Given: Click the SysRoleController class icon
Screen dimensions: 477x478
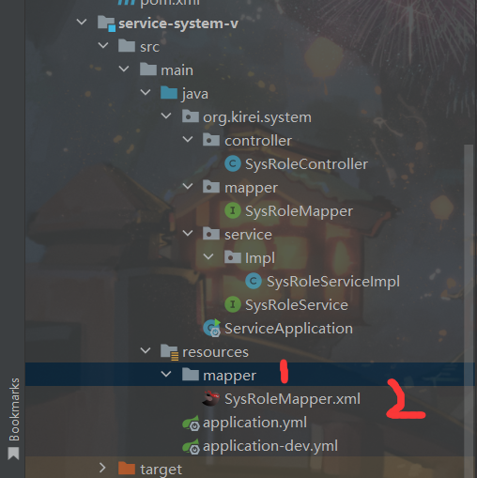Looking at the screenshot, I should click(233, 163).
